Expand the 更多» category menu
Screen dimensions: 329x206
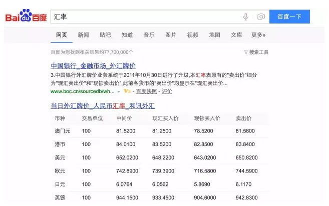tap(258, 35)
